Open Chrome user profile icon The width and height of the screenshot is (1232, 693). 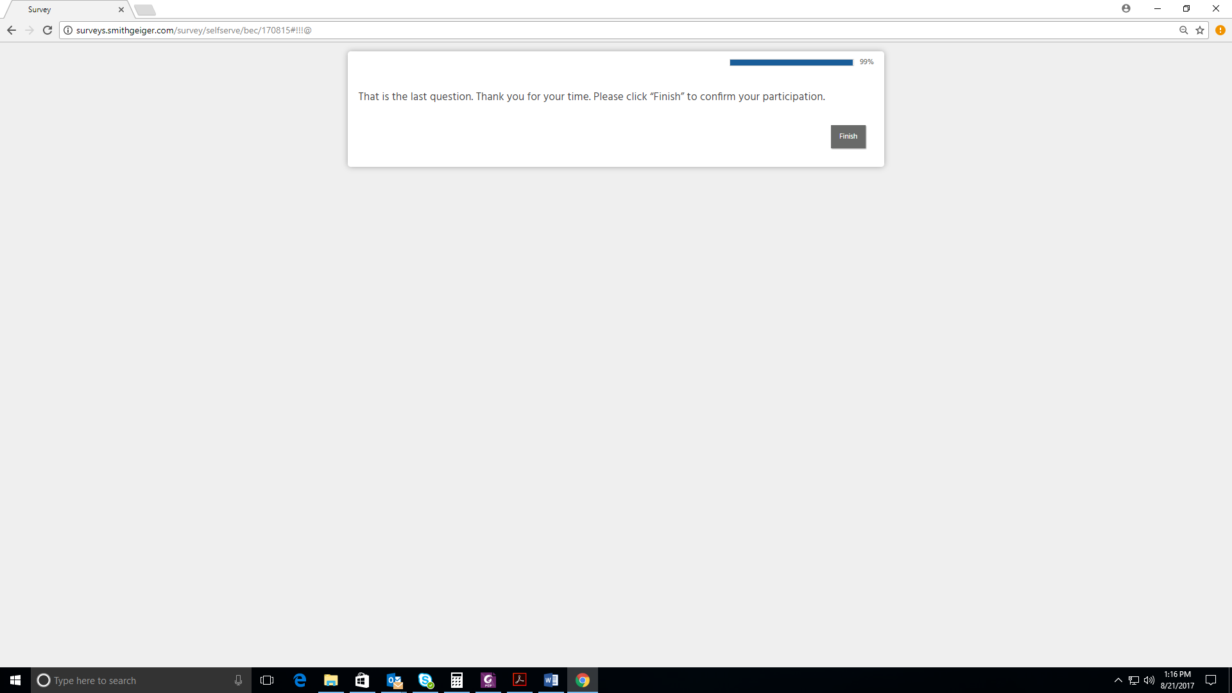(1125, 9)
